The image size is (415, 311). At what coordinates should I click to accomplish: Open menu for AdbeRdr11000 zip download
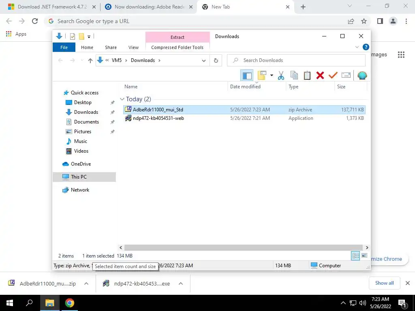click(x=86, y=283)
